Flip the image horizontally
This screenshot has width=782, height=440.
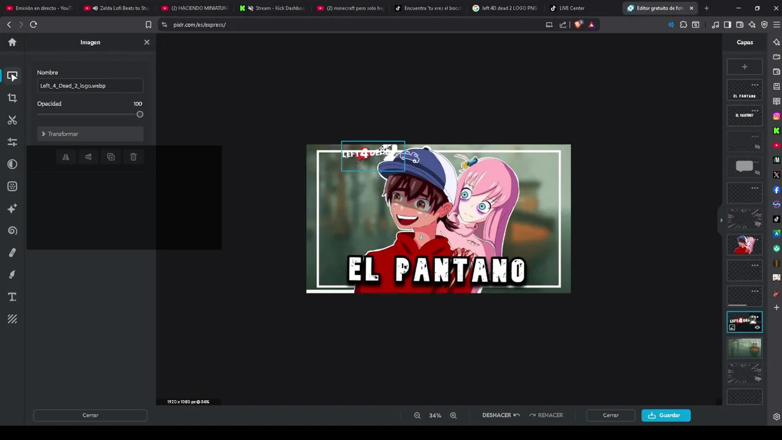coord(66,157)
